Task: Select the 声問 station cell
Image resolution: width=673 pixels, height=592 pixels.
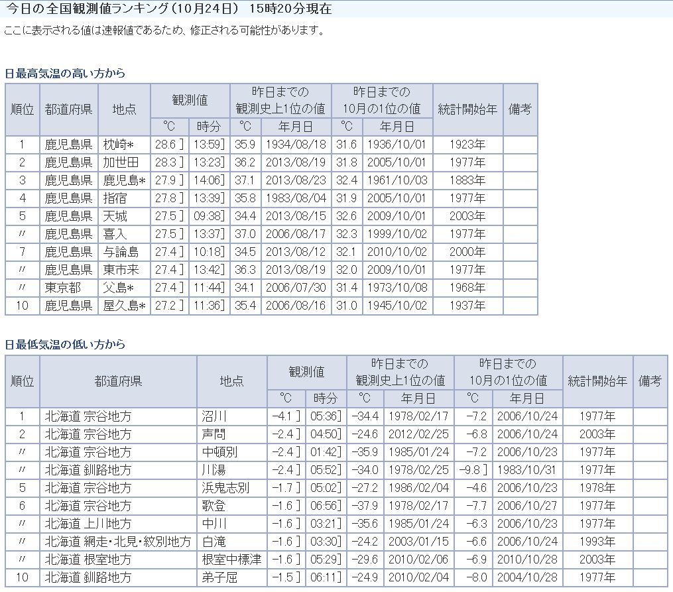Action: coord(214,434)
